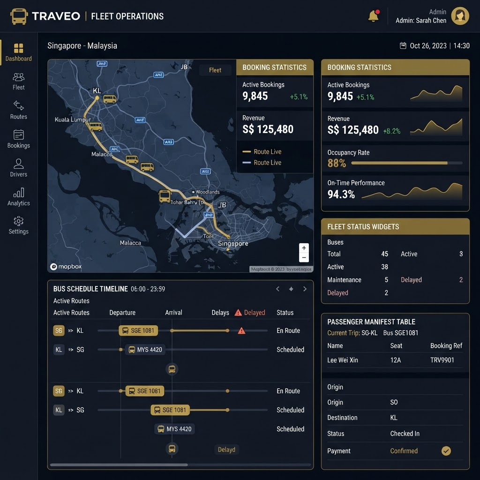Select MYS 4420 chip on second row
Image resolution: width=480 pixels, height=480 pixels.
pos(145,350)
